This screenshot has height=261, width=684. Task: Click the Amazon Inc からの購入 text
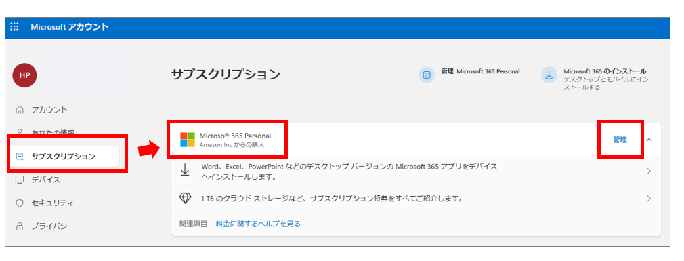[x=232, y=144]
